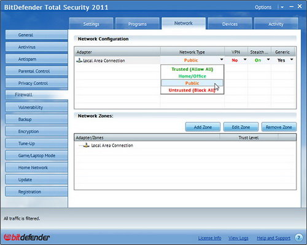Click the Adapter column header
Screen dimensions: 307x245
pyautogui.click(x=117, y=52)
